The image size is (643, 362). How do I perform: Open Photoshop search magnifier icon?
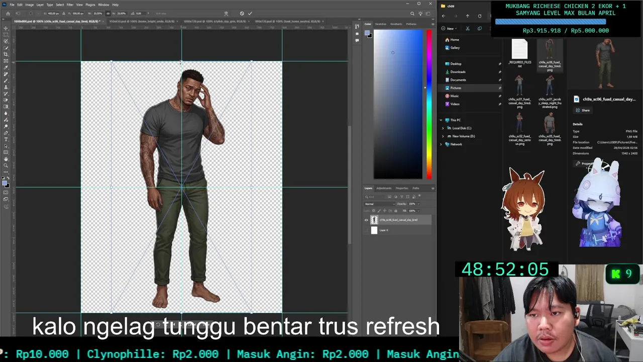pyautogui.click(x=412, y=14)
